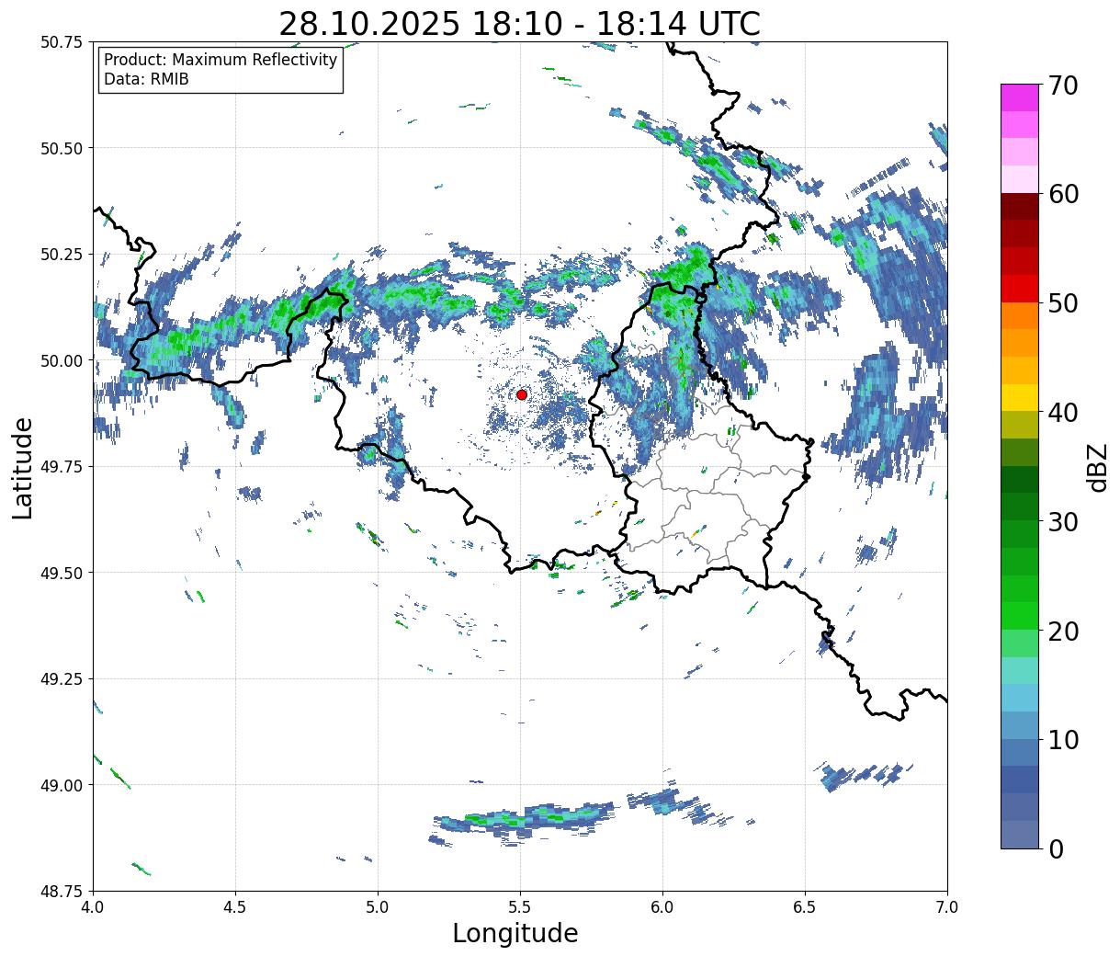The width and height of the screenshot is (1120, 956).
Task: Click the longitude tick label 6.5
Action: pyautogui.click(x=805, y=907)
